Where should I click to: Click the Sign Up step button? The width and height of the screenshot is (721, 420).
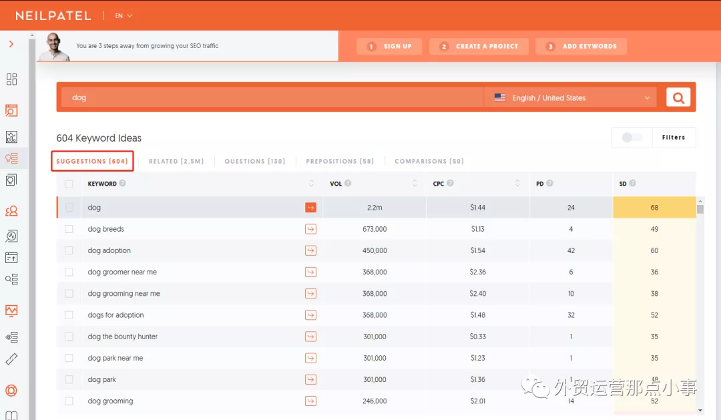(x=389, y=46)
